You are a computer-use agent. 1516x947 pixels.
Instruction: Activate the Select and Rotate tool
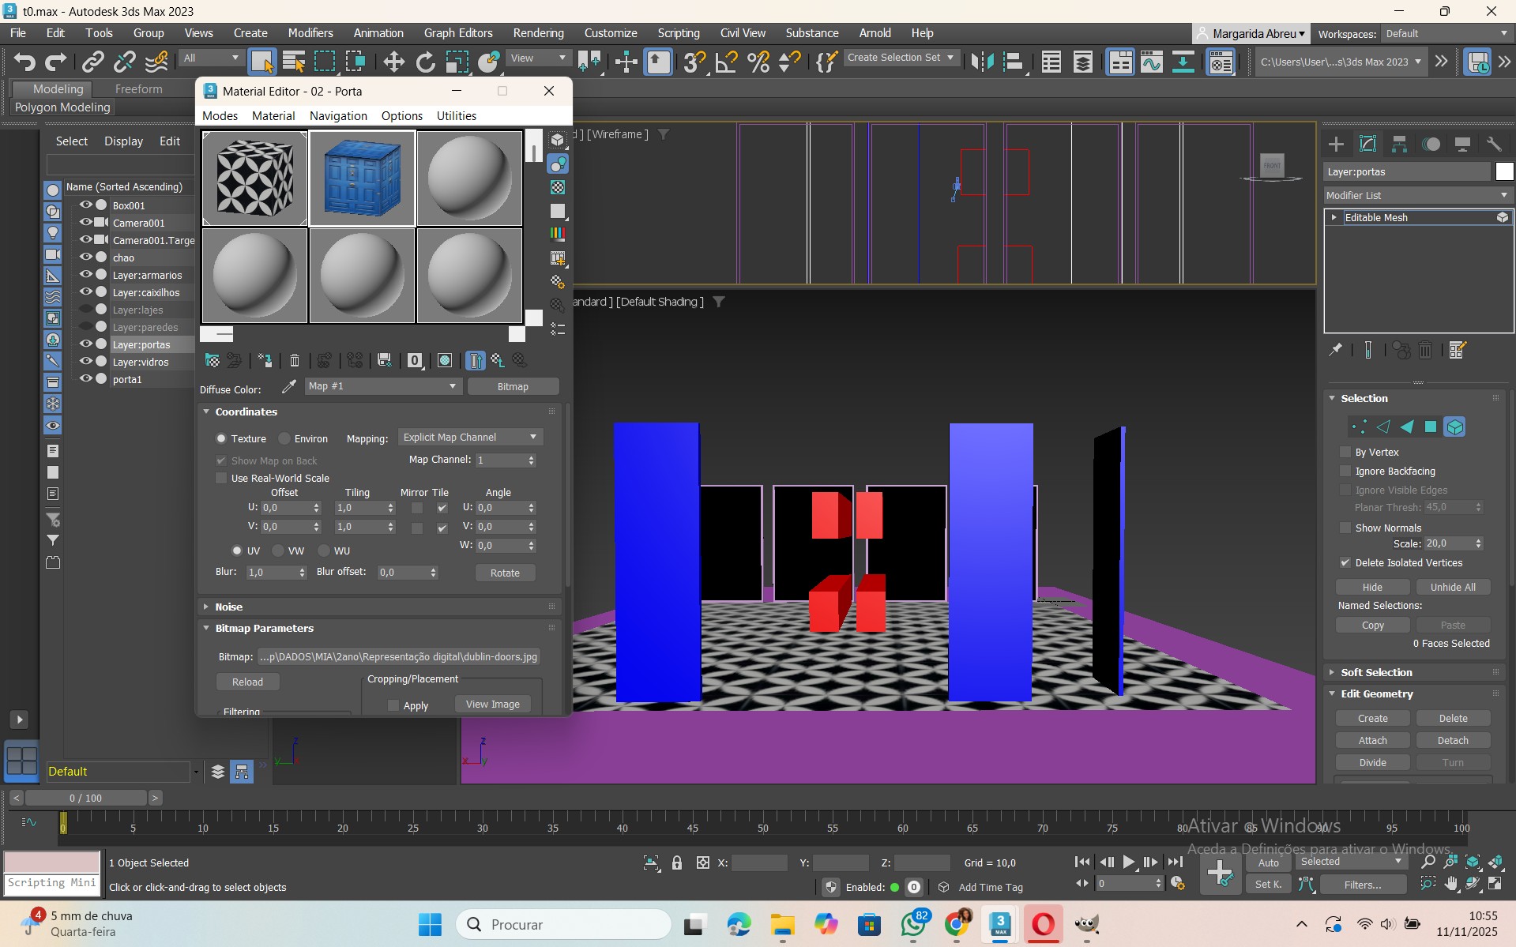tap(425, 62)
